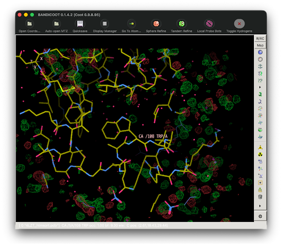Maximize window using the green button
Viewport: 282px width, 249px height.
32,15
